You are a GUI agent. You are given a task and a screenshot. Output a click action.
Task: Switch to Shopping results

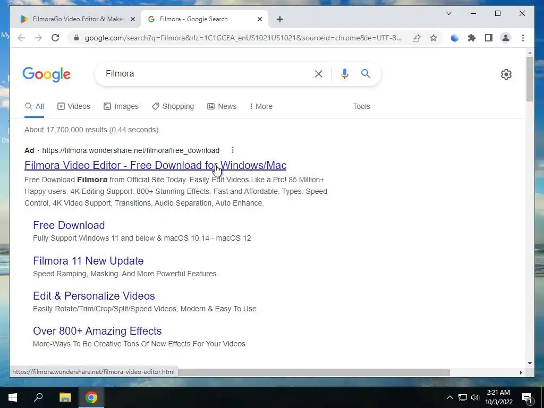click(173, 106)
